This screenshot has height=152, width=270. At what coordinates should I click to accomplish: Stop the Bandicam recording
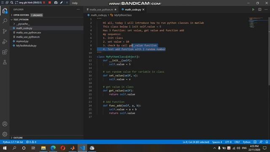pyautogui.click(x=50, y=3)
